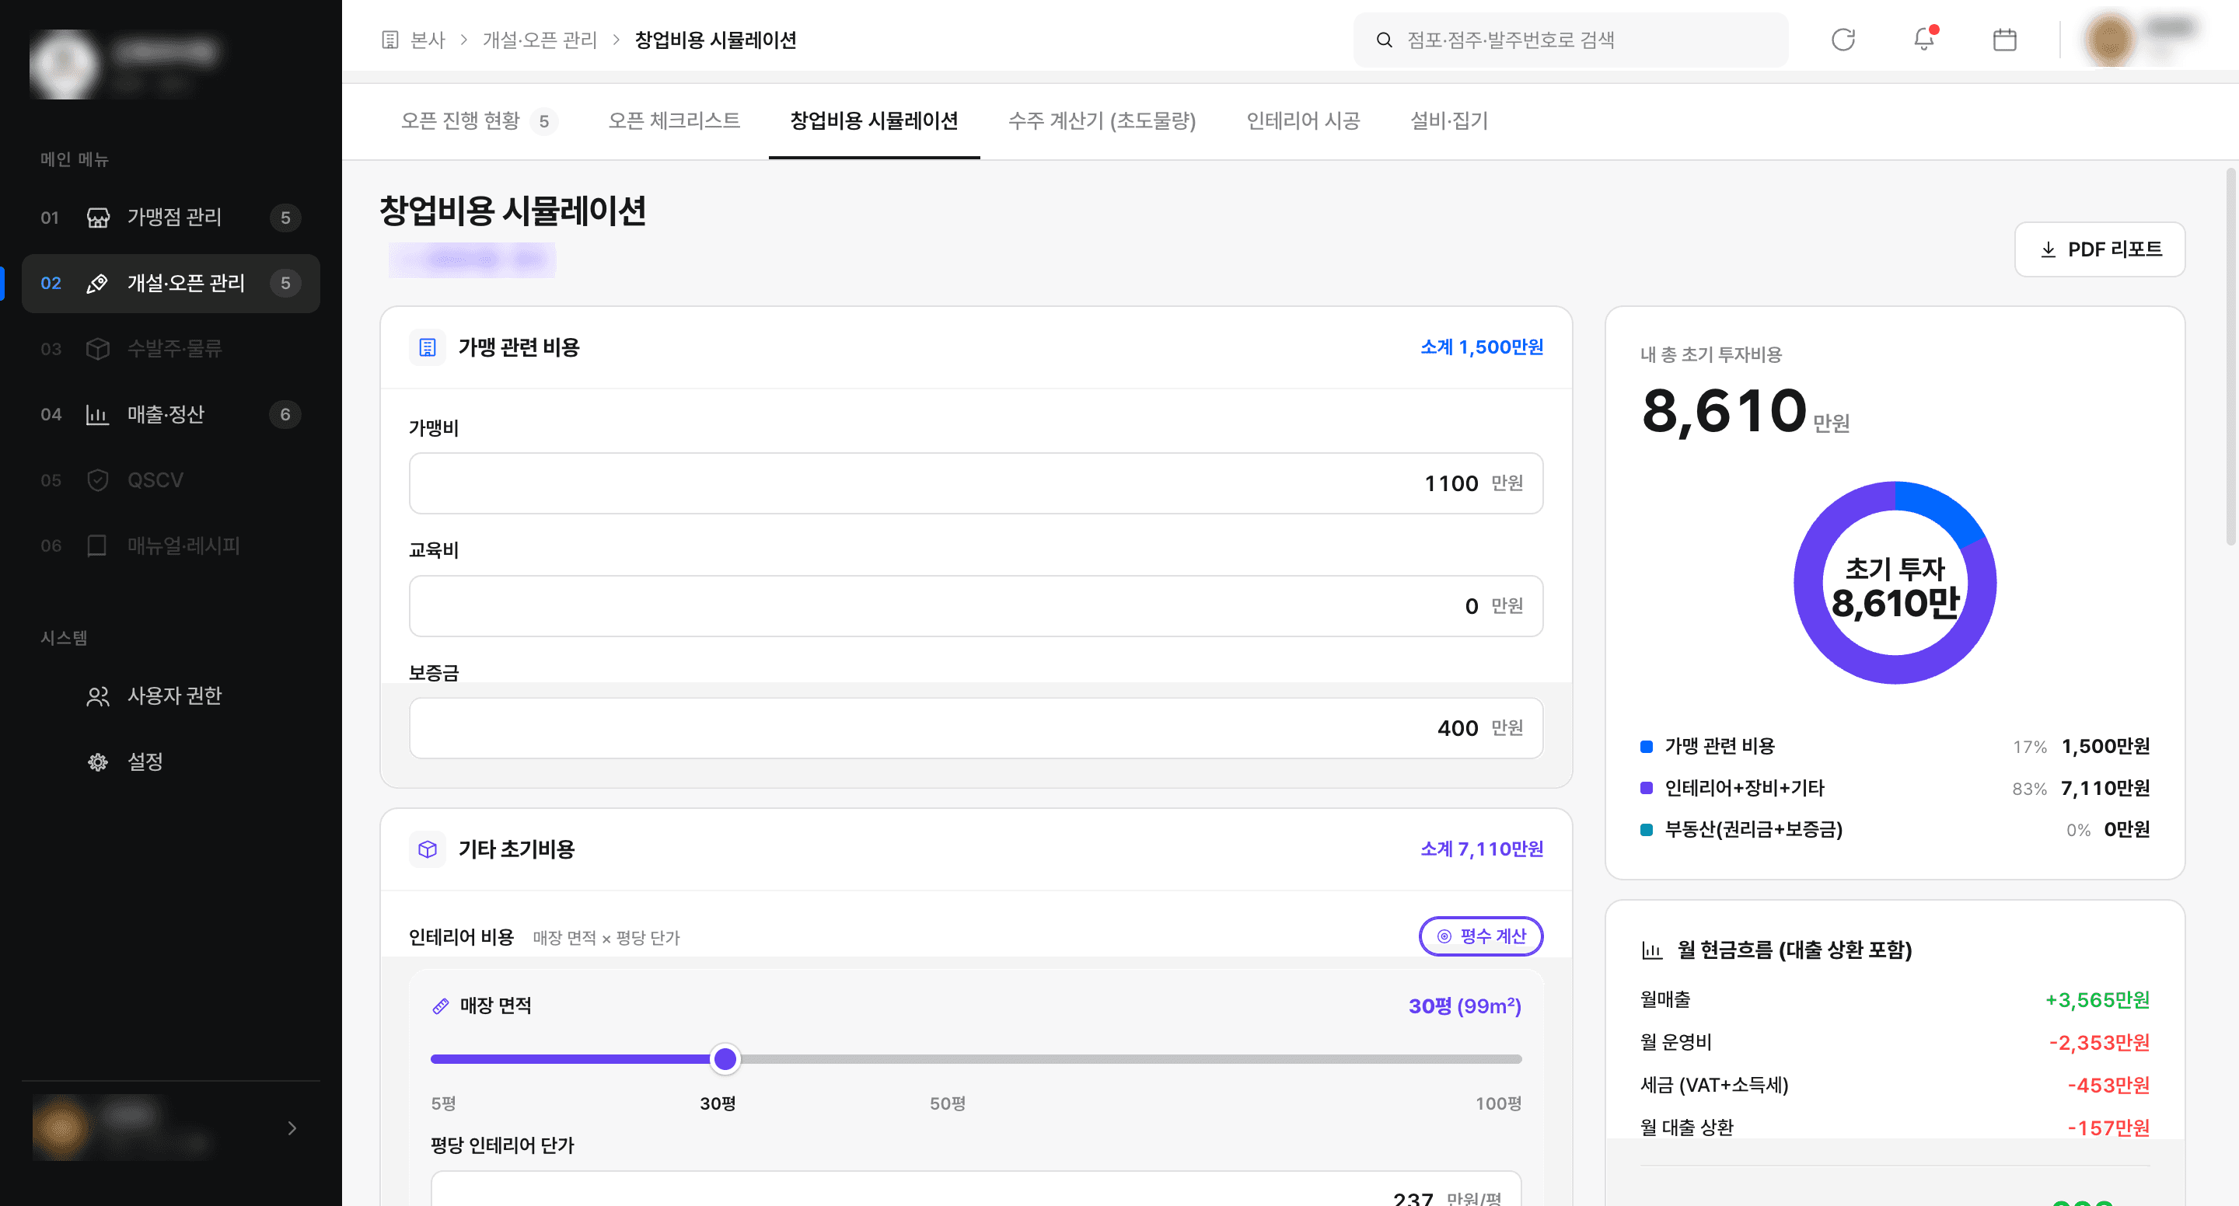Click the 월 현금흐름 chart icon
2239x1206 pixels.
[1650, 950]
